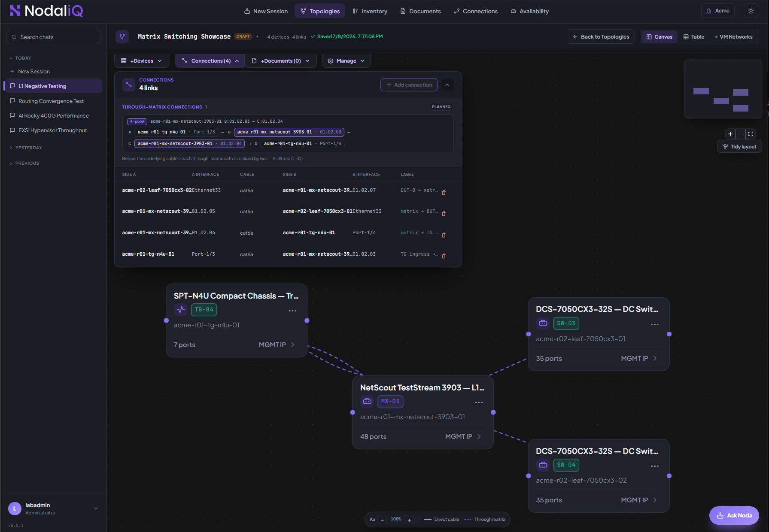The height and width of the screenshot is (532, 769).
Task: Toggle the light/dark theme sun icon
Action: tap(751, 11)
